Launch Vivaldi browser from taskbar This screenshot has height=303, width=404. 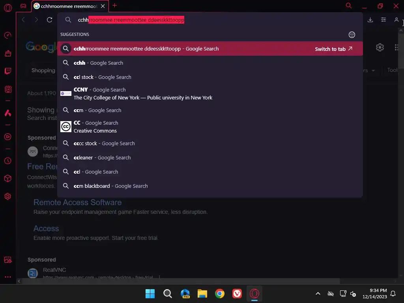coord(237,294)
